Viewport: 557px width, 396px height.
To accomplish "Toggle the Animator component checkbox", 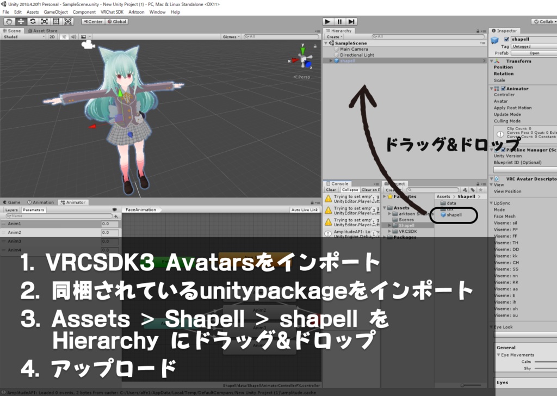I will [503, 88].
